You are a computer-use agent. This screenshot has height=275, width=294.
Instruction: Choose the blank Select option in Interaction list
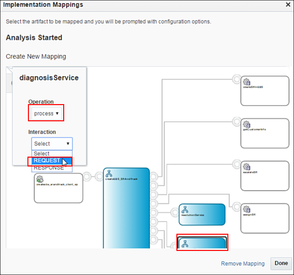[52, 154]
